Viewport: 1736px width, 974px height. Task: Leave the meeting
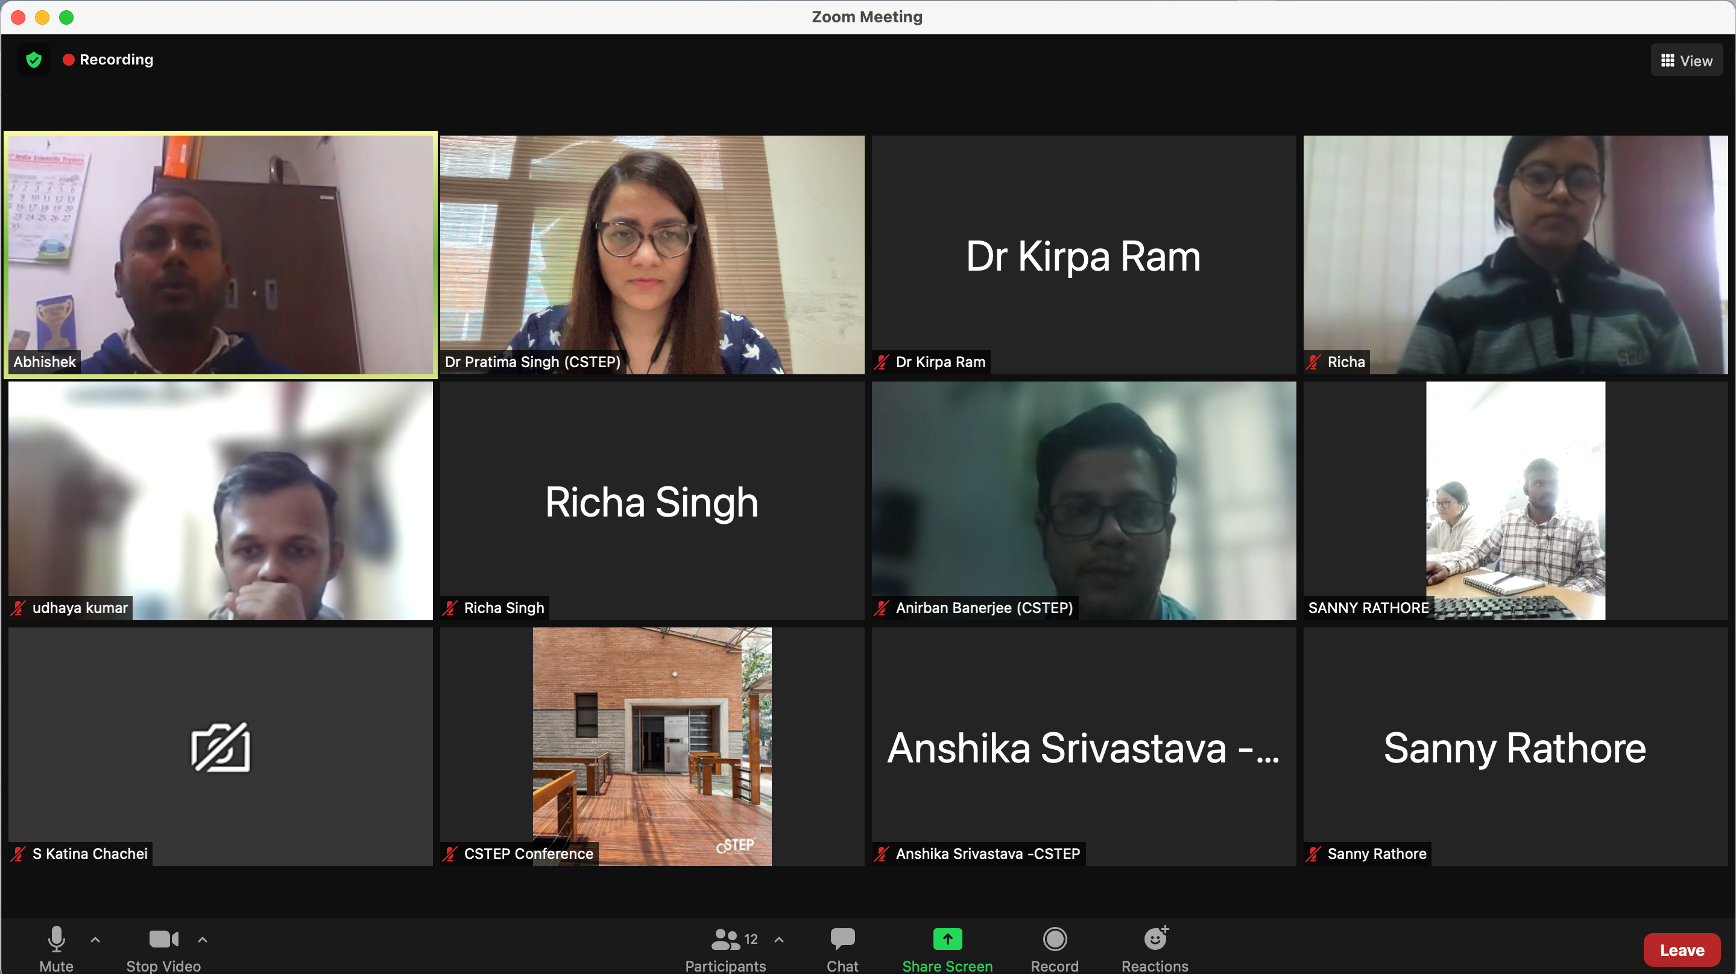coord(1681,950)
